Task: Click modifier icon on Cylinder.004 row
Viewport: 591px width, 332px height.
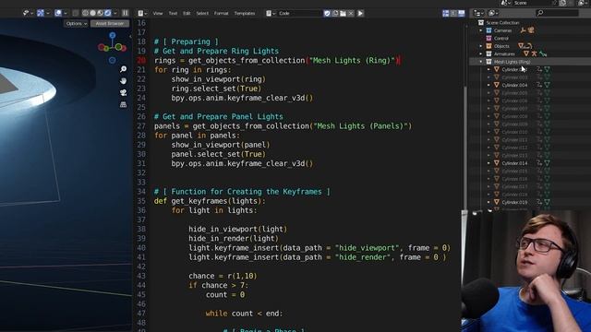Action: [x=539, y=85]
